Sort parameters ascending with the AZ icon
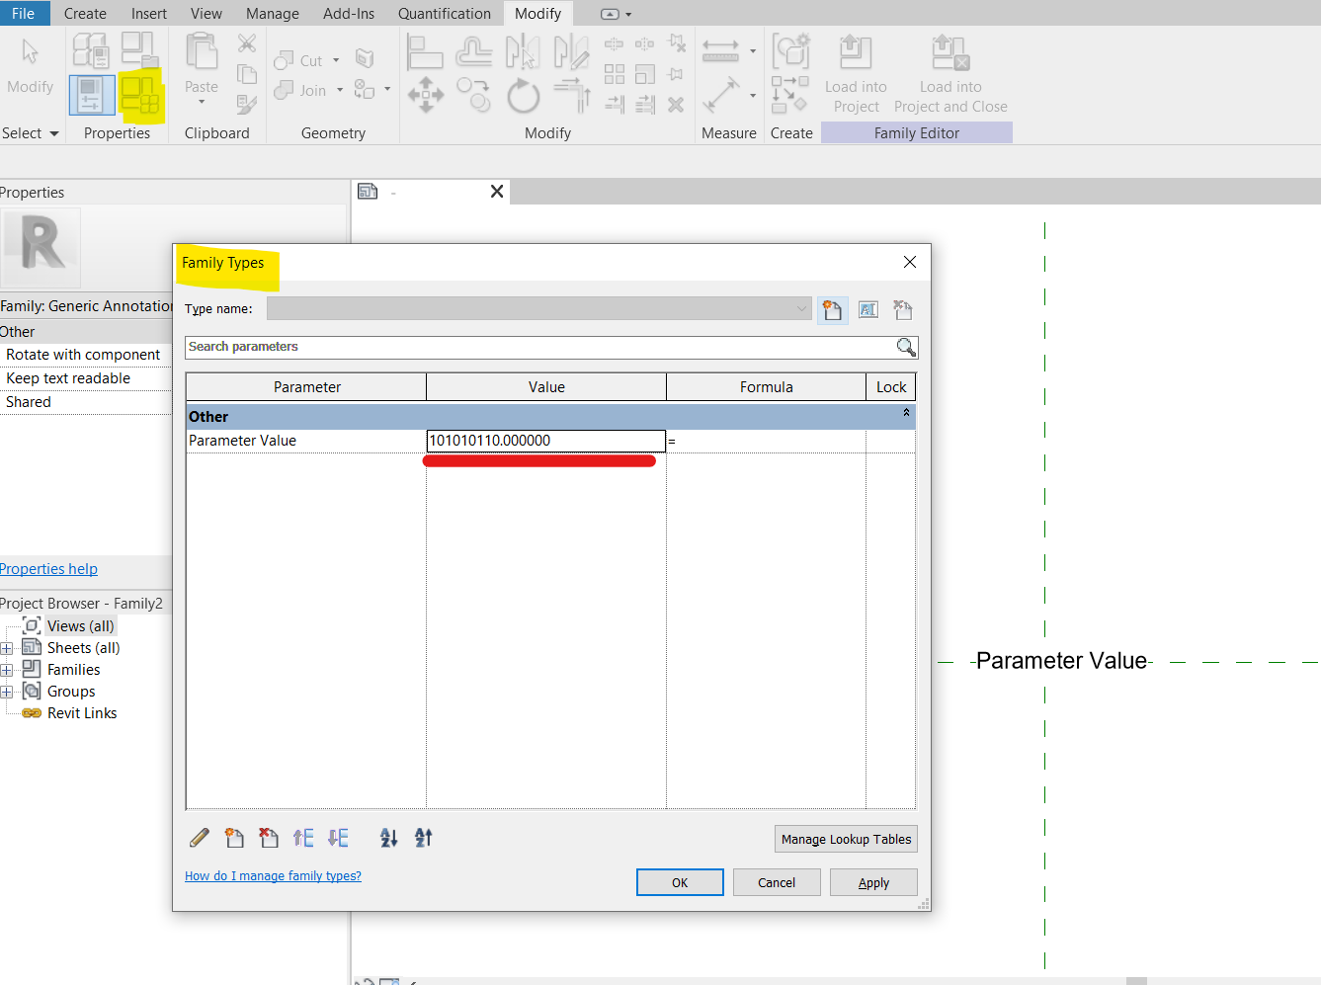Screen dimensions: 1321x985 [388, 838]
